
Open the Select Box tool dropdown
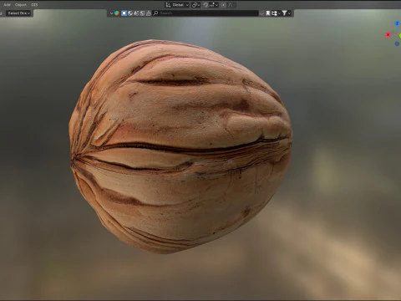(x=18, y=13)
